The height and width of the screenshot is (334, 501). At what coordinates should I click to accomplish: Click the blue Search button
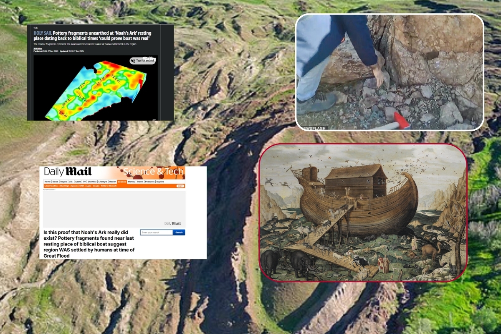click(x=179, y=233)
